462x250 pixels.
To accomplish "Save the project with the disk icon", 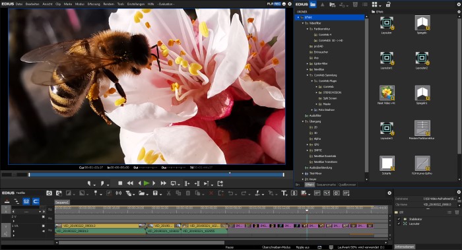I will pyautogui.click(x=155, y=193).
